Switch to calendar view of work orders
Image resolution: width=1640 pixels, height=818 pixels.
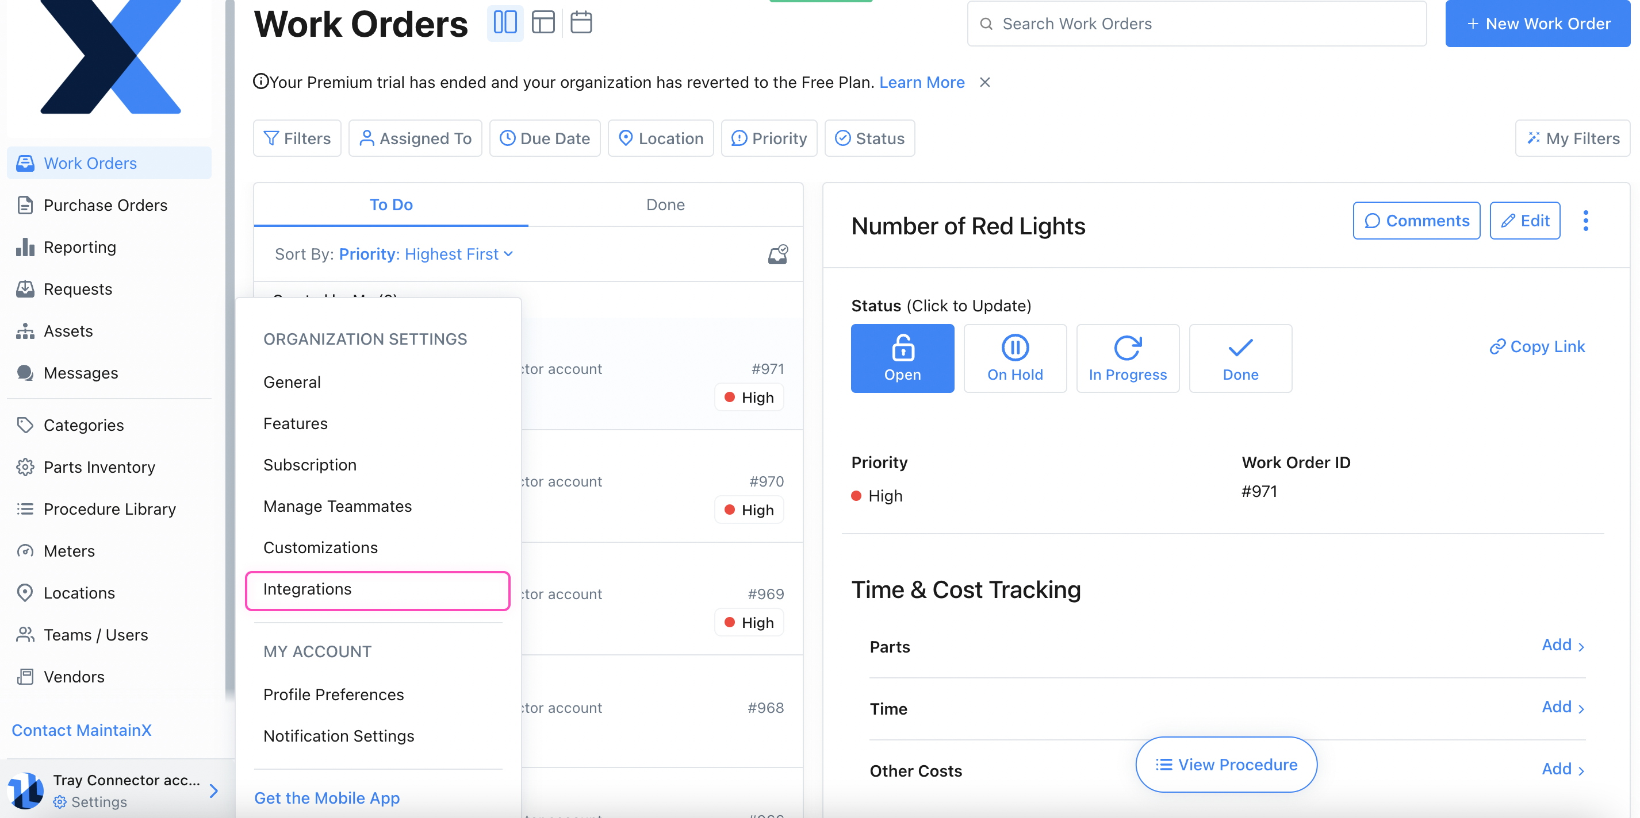tap(581, 22)
